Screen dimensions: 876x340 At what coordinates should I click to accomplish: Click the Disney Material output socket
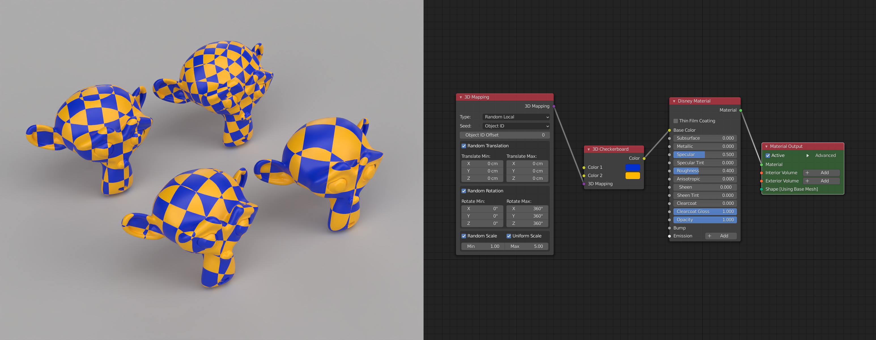[741, 110]
